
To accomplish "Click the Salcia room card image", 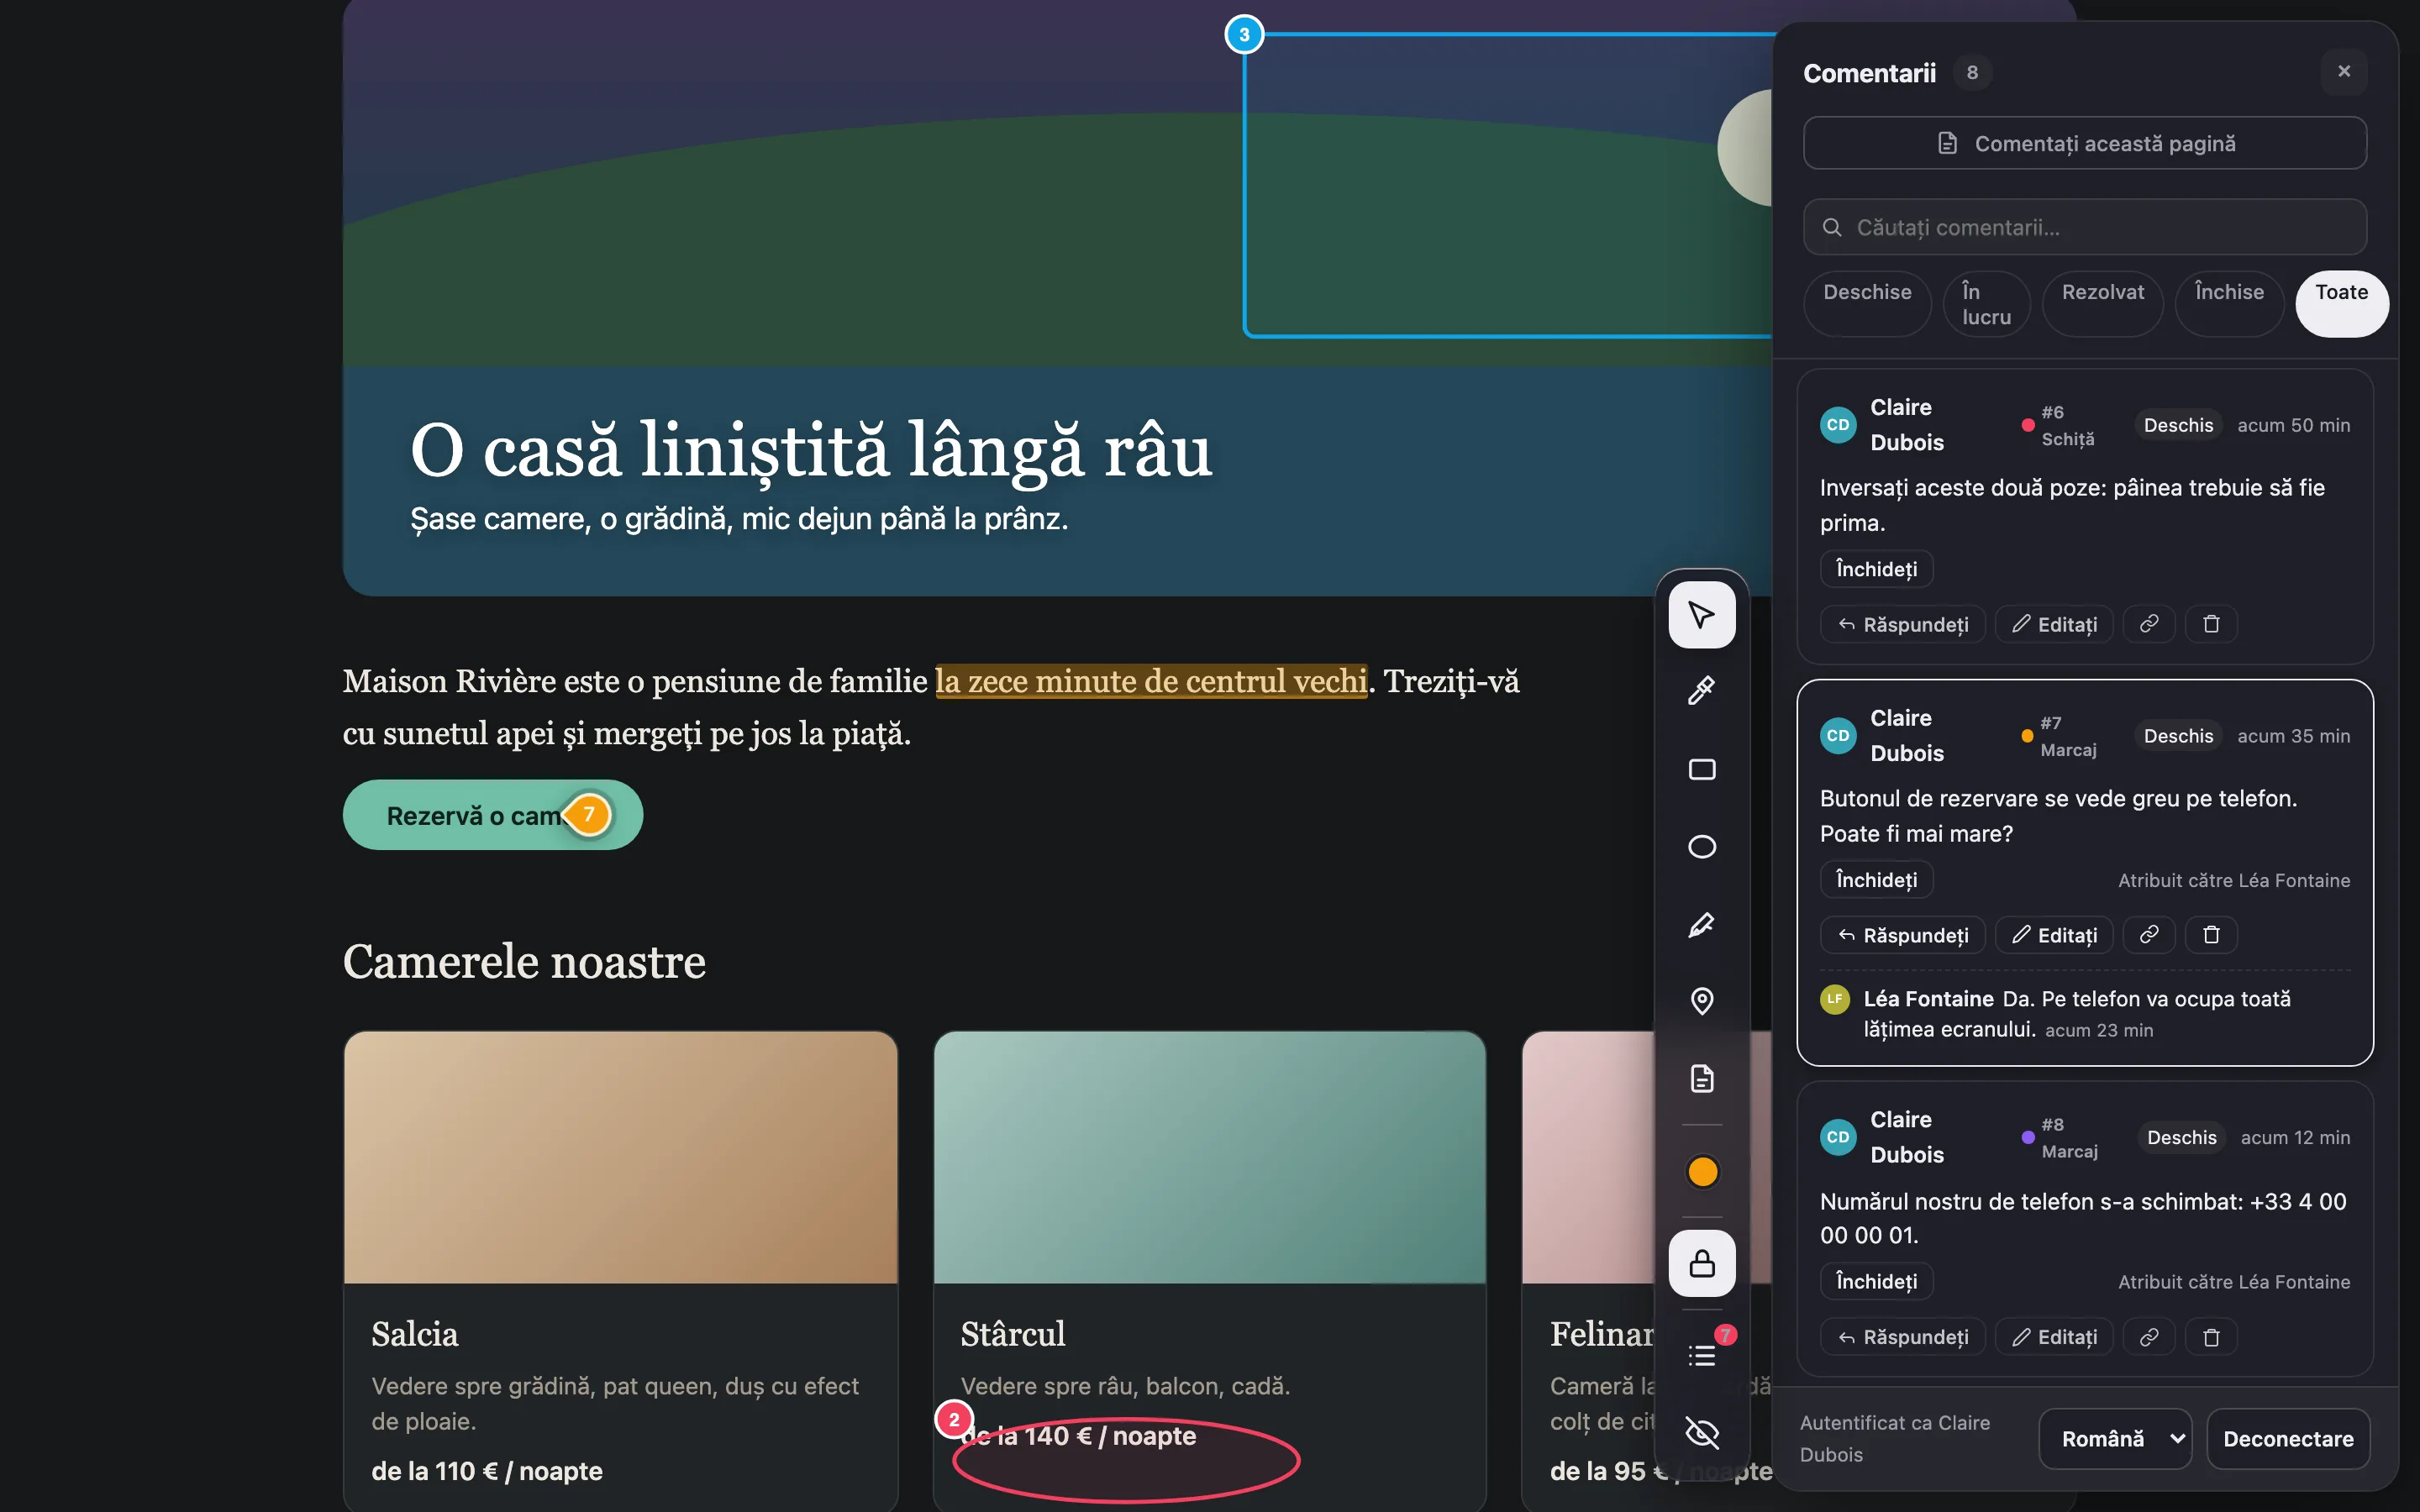I will click(620, 1157).
